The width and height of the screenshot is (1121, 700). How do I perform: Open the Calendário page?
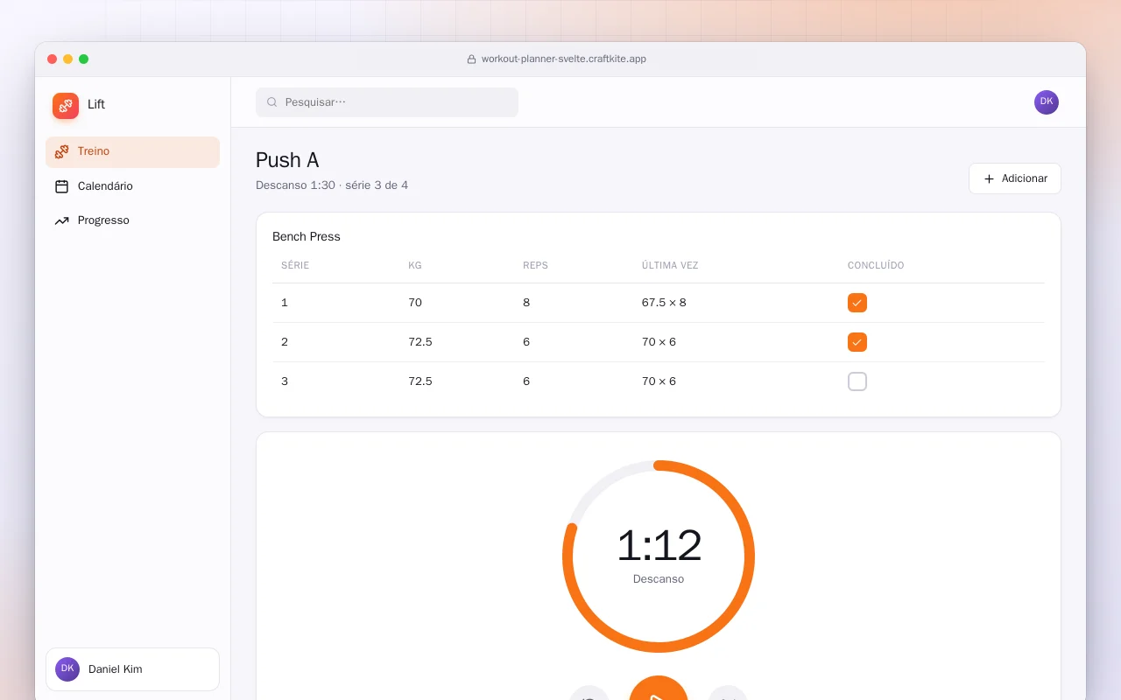click(x=132, y=186)
